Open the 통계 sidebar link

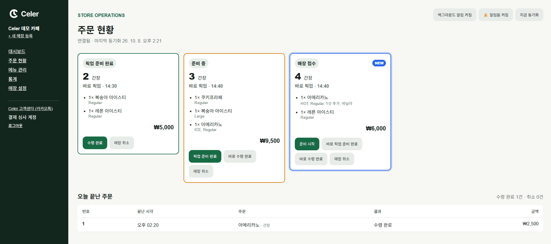13,79
